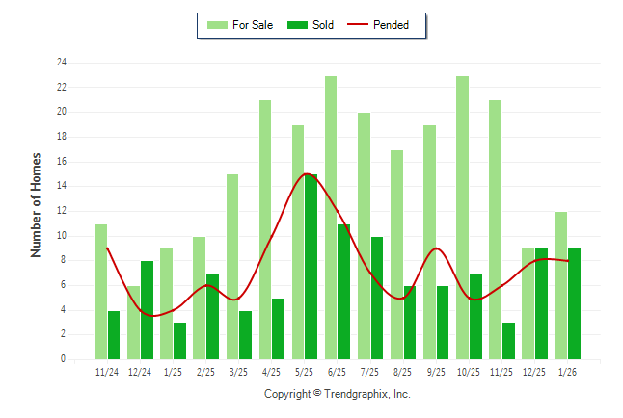The height and width of the screenshot is (418, 623).
Task: Select the For Sale bar for 11/24
Action: tap(100, 292)
